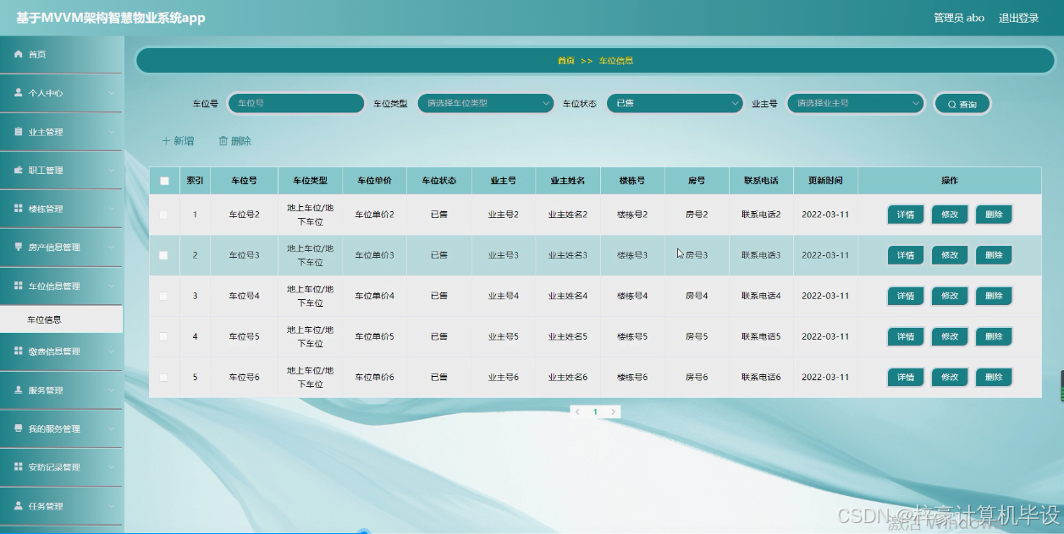
Task: Click the clipboard icon beside 业主管理
Action: click(x=18, y=132)
